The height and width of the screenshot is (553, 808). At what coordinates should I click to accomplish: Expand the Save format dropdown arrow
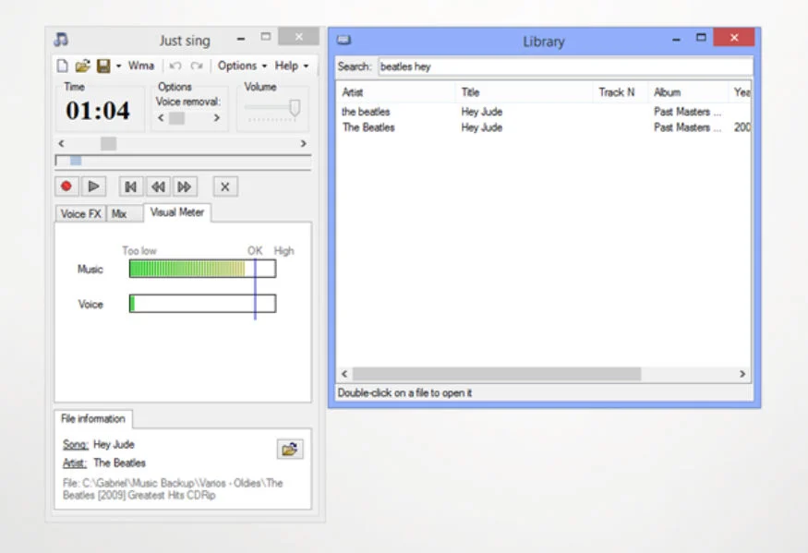point(118,66)
